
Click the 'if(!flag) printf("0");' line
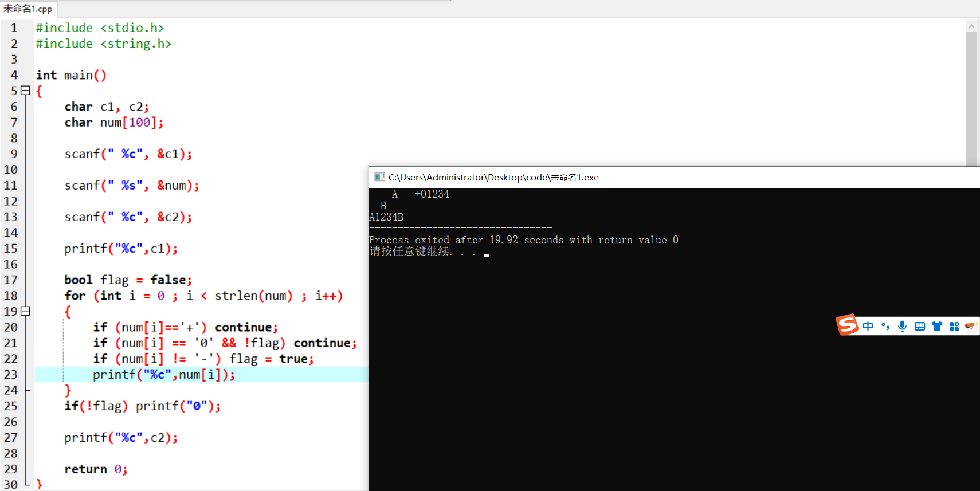143,406
